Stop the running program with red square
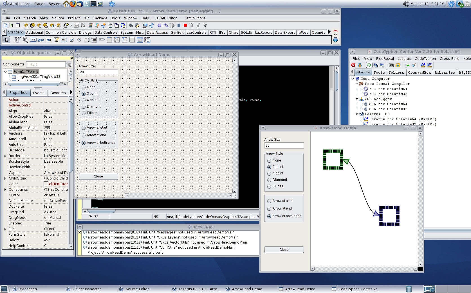The height and width of the screenshot is (293, 471). point(185,25)
